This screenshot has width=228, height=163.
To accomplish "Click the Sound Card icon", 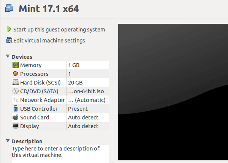I will point(16,117).
